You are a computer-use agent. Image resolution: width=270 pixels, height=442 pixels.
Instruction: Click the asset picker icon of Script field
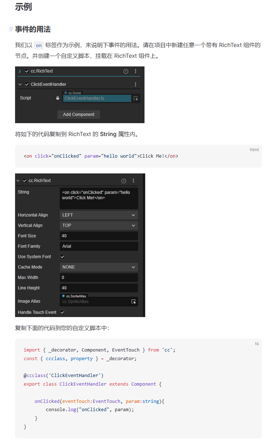point(136,98)
